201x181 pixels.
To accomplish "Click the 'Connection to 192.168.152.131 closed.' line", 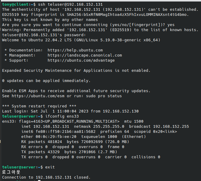I will [x=46, y=177].
